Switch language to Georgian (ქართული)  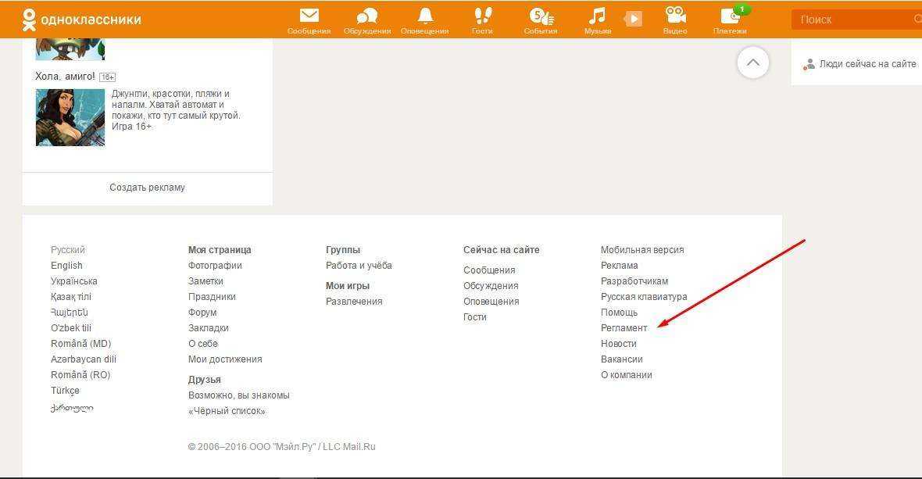[x=72, y=408]
